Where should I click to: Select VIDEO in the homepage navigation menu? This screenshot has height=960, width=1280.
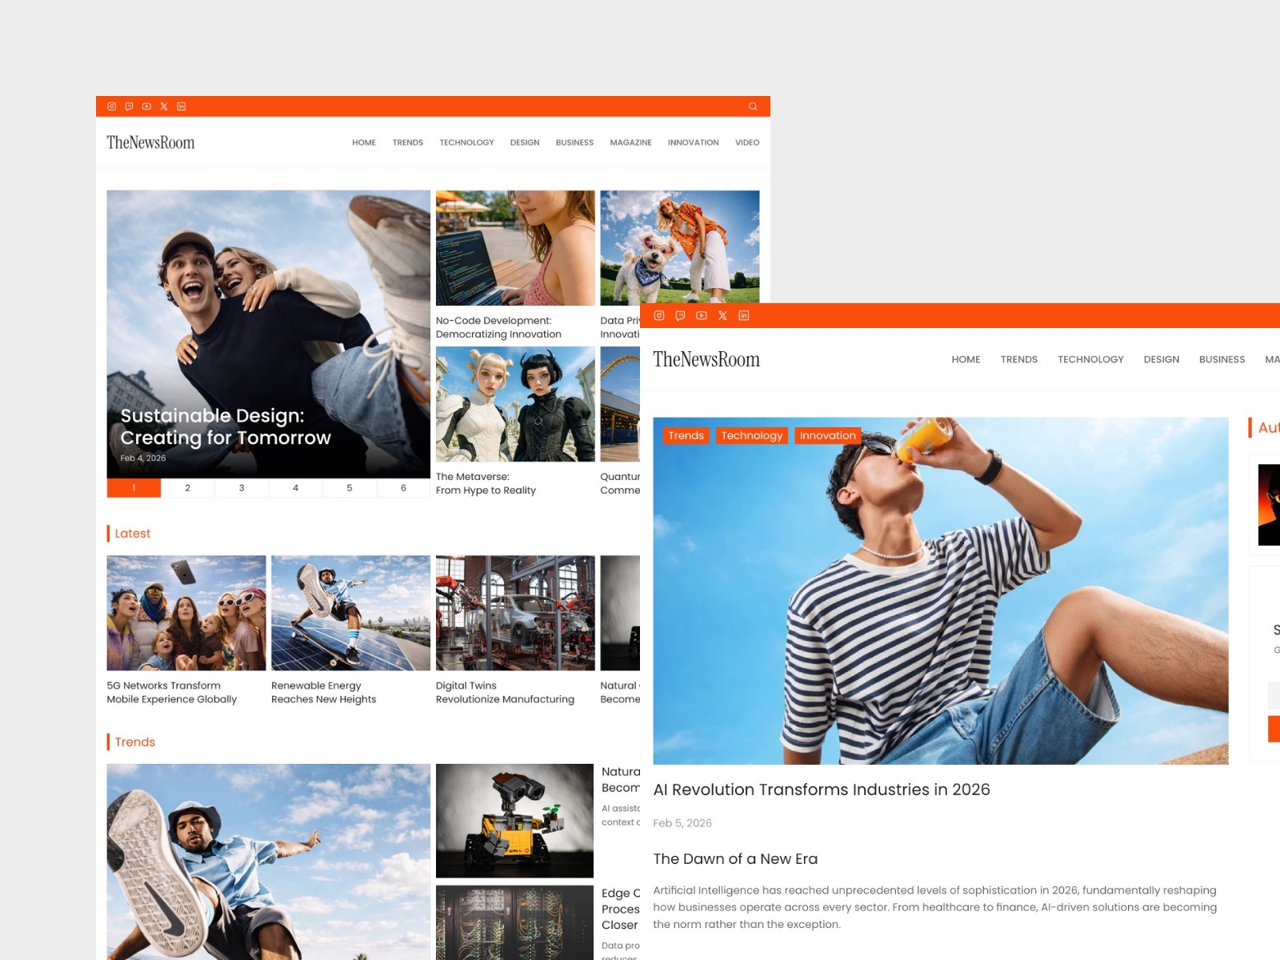(747, 142)
